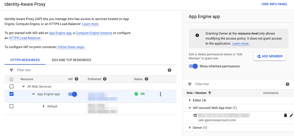Click ADD MEMBER button
Image resolution: width=294 pixels, height=136 pixels.
point(269,56)
